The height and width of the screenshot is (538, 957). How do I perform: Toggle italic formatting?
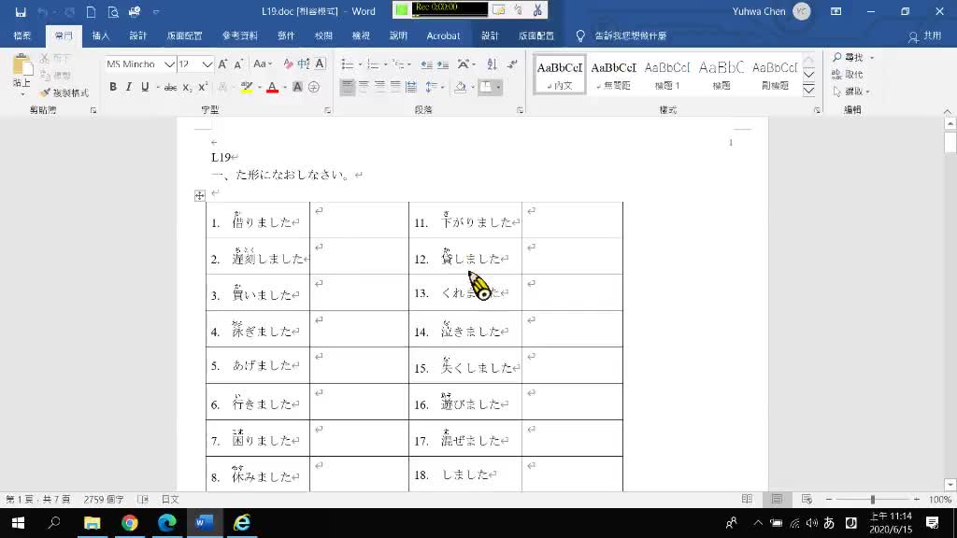pyautogui.click(x=129, y=87)
